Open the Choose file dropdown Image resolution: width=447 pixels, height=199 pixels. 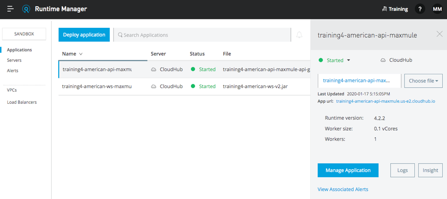pos(423,81)
